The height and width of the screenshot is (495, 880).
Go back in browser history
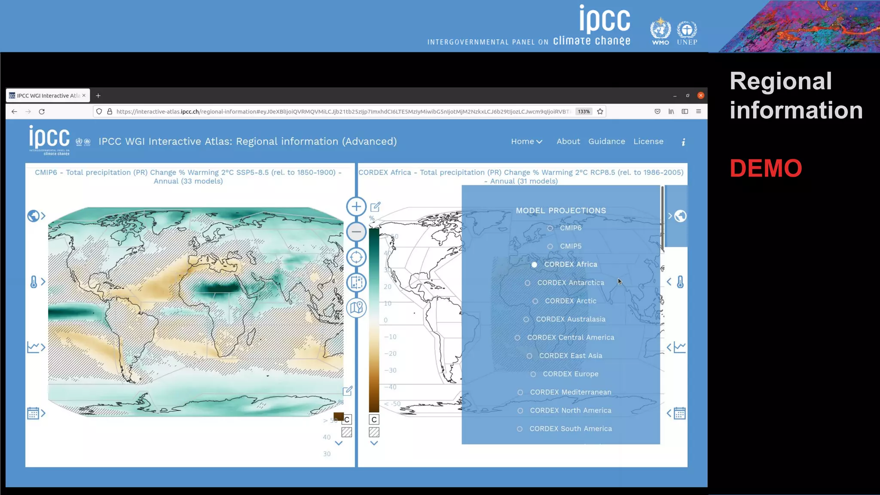tap(14, 112)
